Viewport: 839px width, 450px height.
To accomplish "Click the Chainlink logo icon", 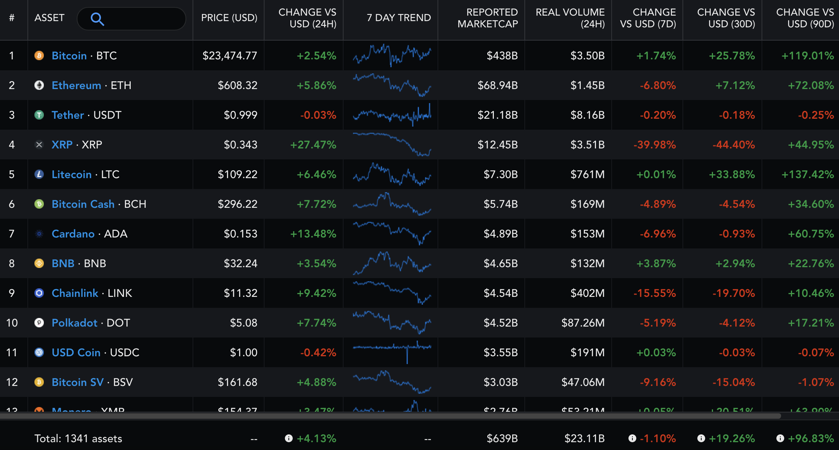I will (x=39, y=293).
